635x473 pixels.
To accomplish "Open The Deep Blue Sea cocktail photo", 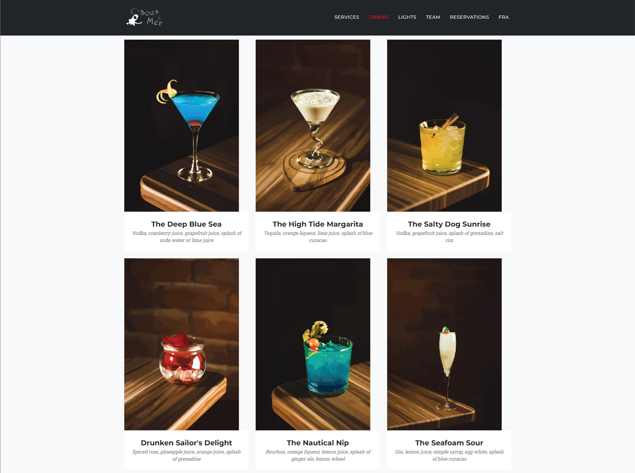I will pyautogui.click(x=181, y=126).
